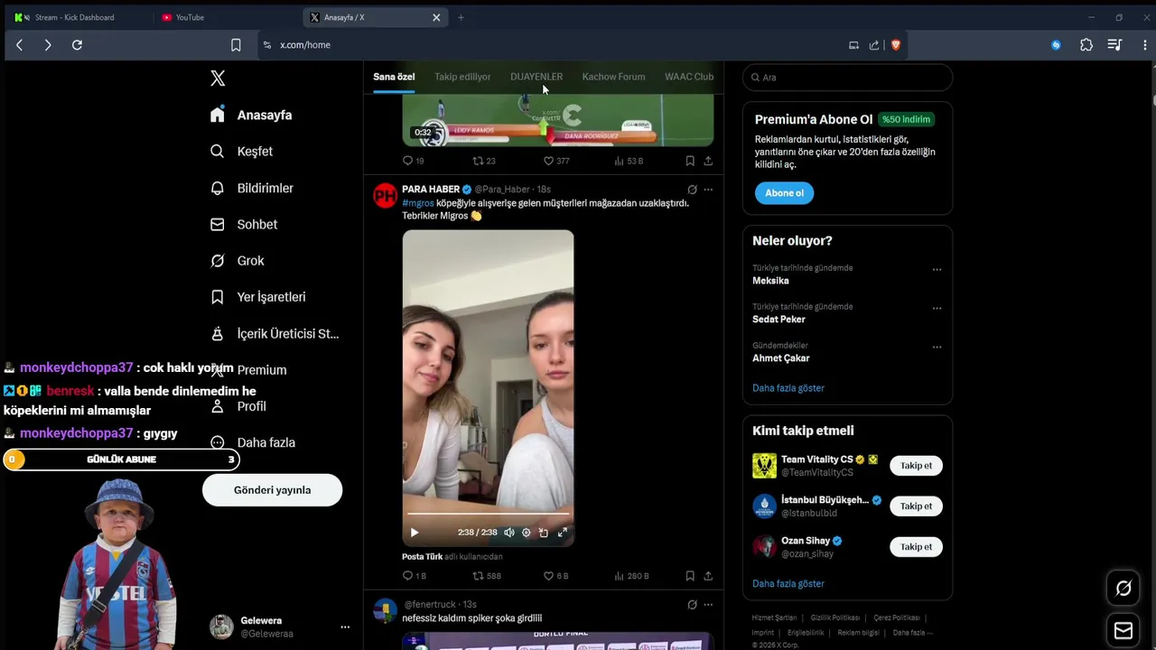This screenshot has width=1156, height=650.
Task: Play the video in PARA HABER post
Action: pos(415,533)
